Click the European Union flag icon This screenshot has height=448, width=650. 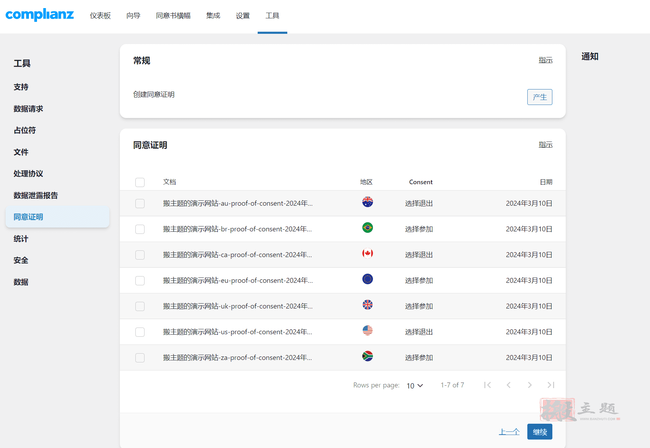367,279
